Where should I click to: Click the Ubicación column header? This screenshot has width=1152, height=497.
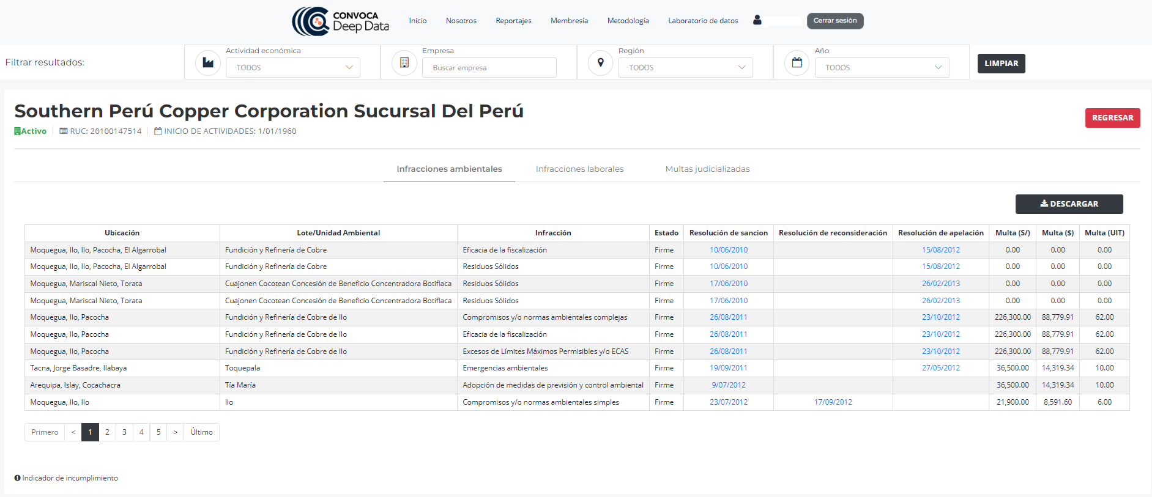pos(122,233)
